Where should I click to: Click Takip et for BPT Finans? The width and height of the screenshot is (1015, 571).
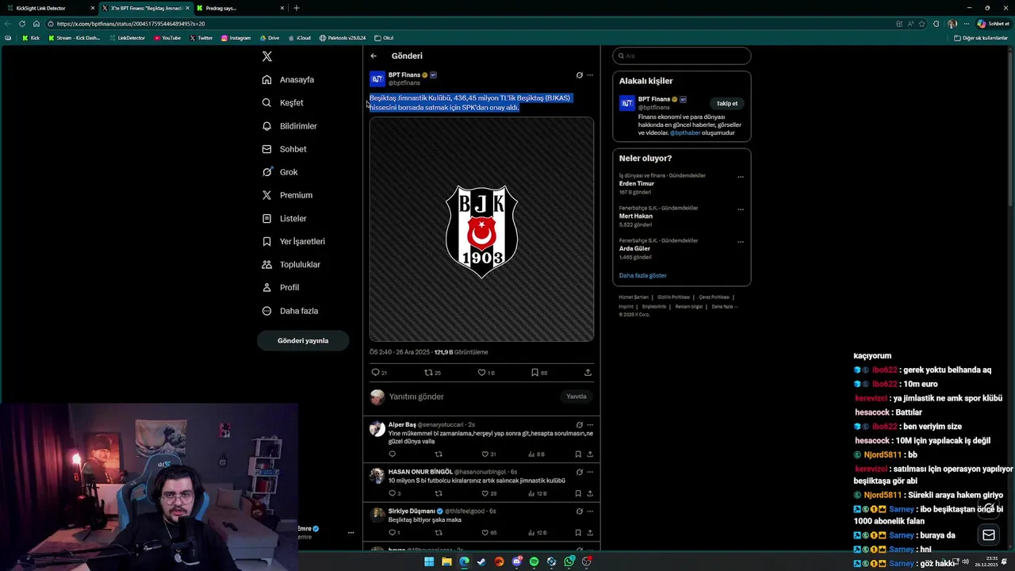[x=727, y=104]
